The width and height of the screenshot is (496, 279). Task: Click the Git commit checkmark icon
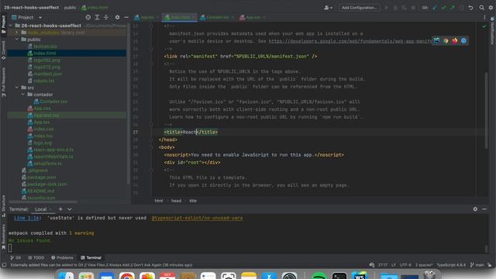pos(443,8)
